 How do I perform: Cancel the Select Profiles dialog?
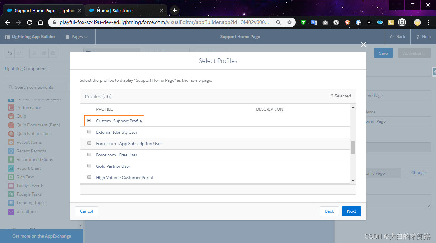86,211
